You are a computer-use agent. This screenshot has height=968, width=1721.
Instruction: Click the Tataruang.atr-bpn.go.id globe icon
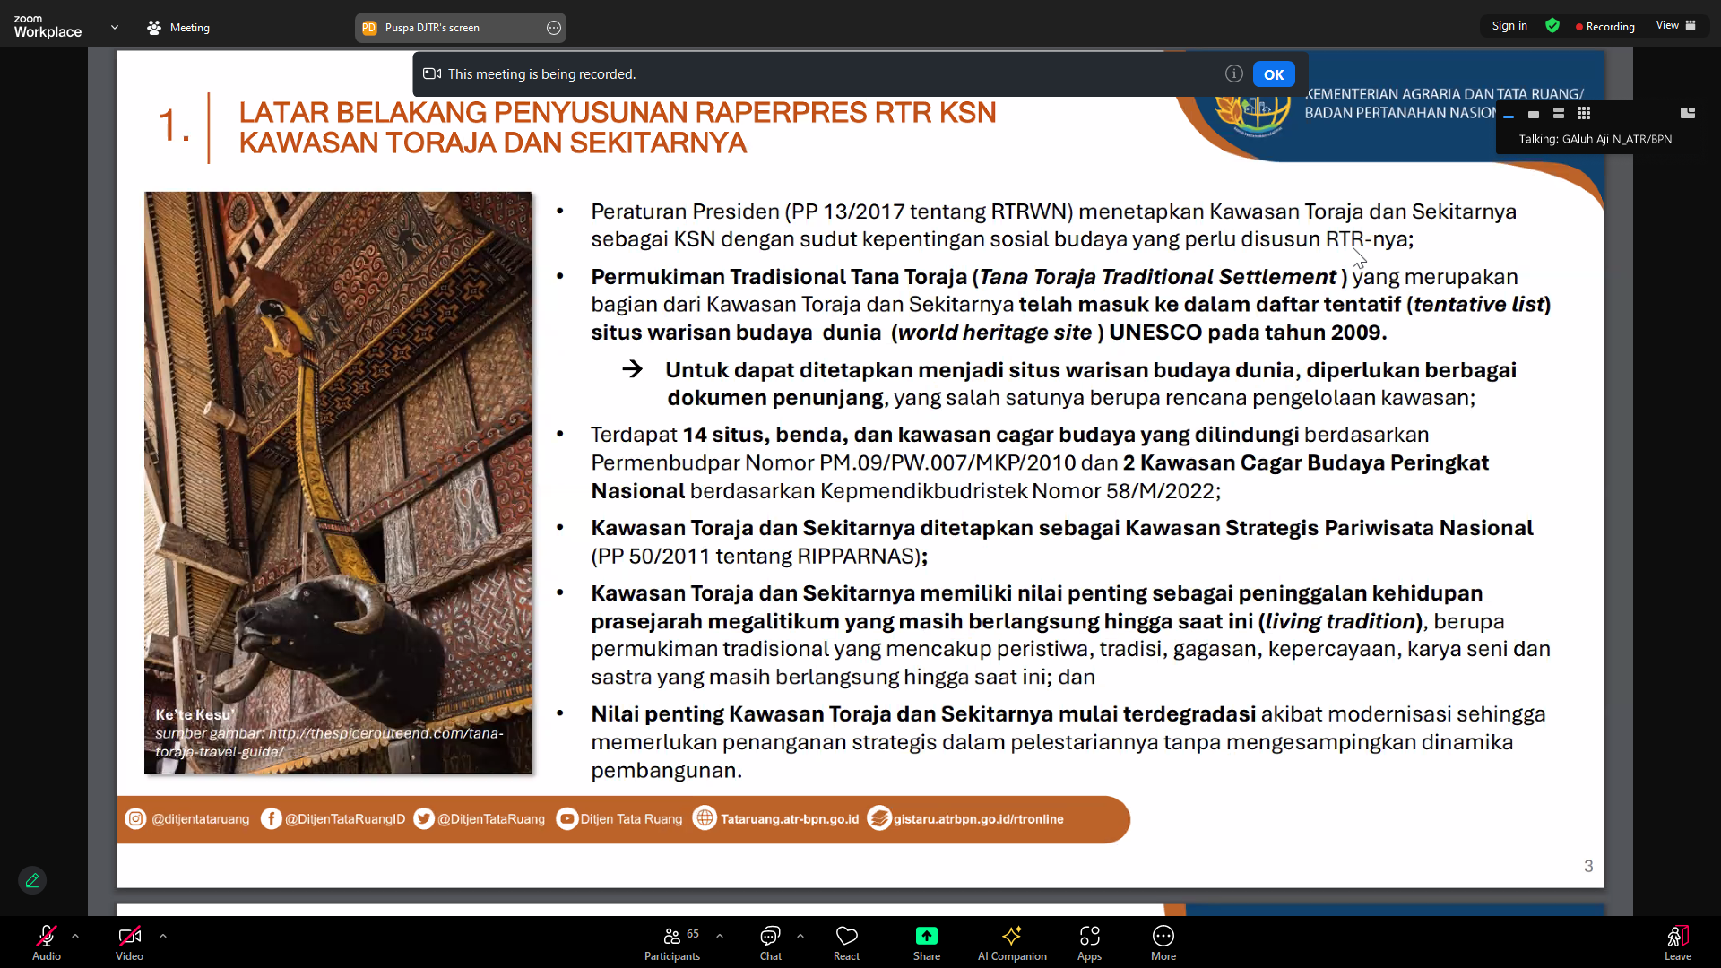705,818
